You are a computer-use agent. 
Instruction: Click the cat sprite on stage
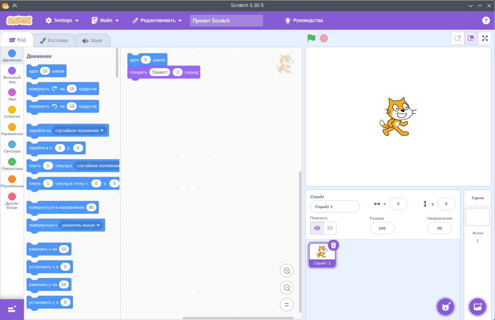point(397,117)
